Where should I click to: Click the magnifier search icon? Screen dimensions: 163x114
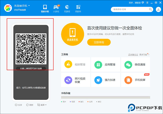pyautogui.click(x=151, y=9)
